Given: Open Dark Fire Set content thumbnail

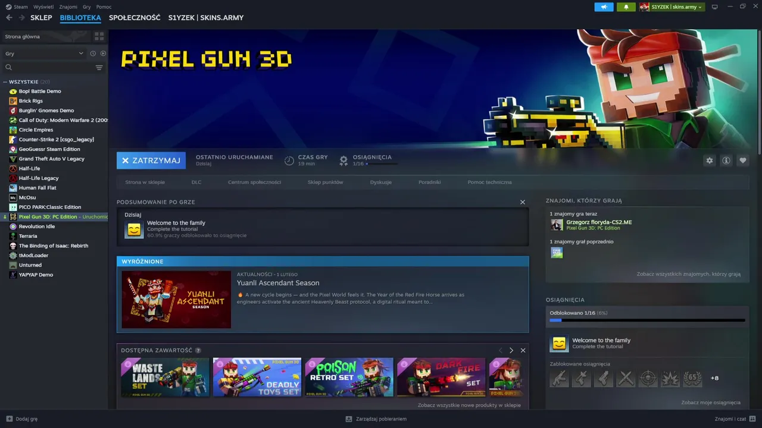Looking at the screenshot, I should tap(441, 377).
